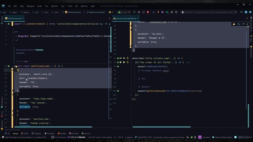Click the red Stop button
The width and height of the screenshot is (253, 142).
click(148, 12)
